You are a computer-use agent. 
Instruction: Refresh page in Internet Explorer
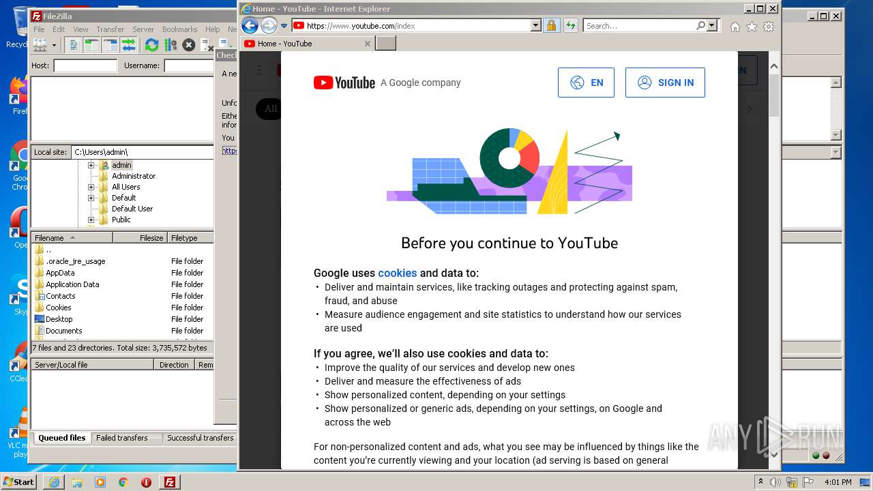point(571,26)
